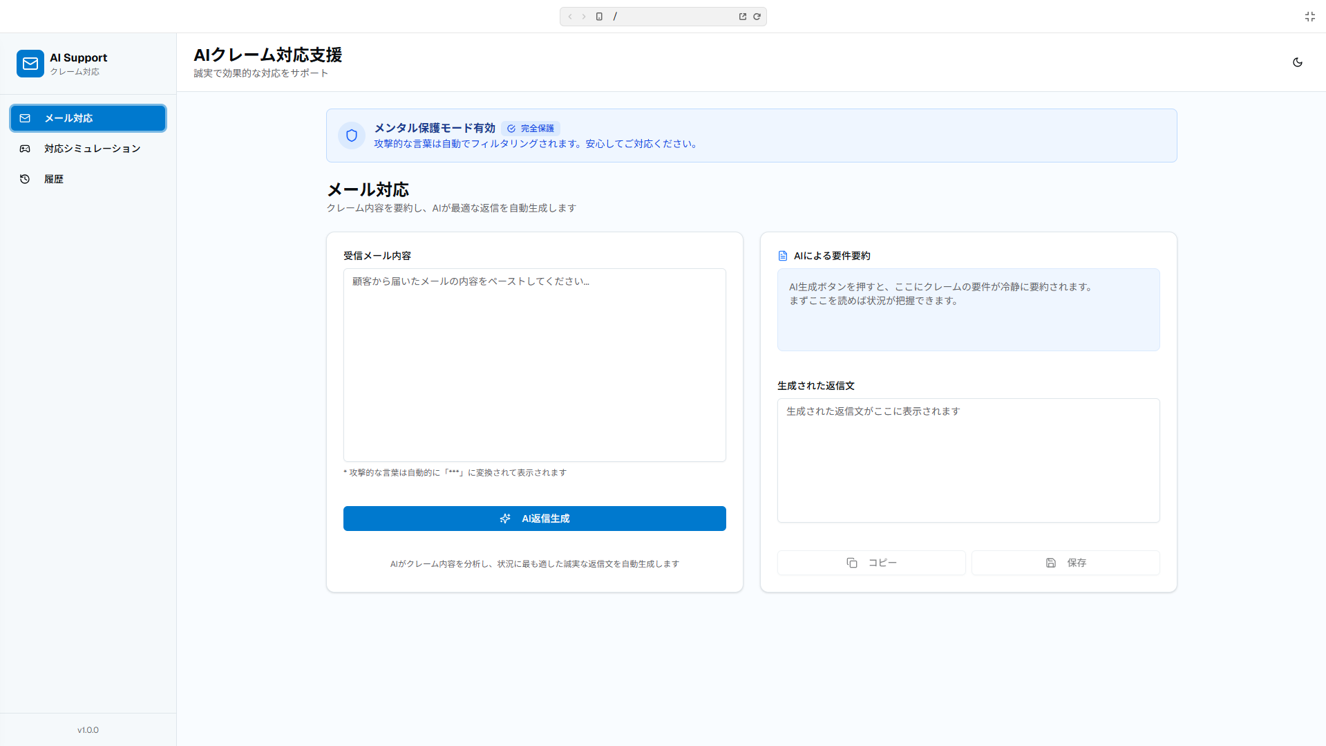Focus the 受信メール内容 text area
Viewport: 1326px width, 746px height.
pos(535,365)
